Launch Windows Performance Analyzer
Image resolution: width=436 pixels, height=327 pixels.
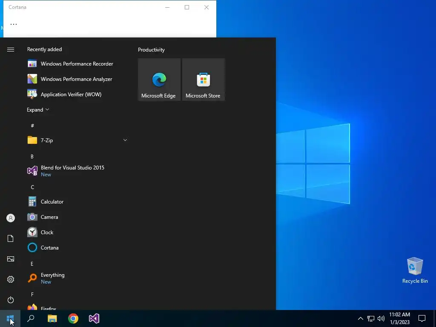click(77, 79)
